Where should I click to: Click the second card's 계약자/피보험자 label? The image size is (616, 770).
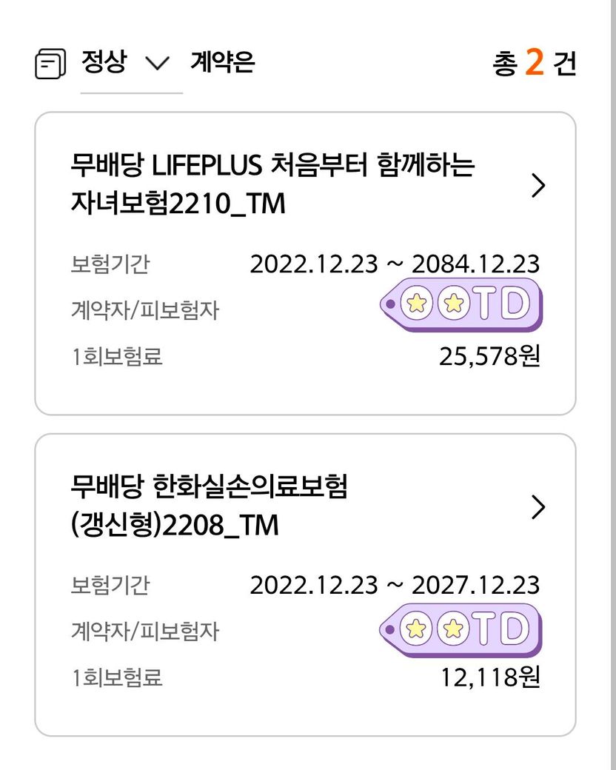coord(145,631)
